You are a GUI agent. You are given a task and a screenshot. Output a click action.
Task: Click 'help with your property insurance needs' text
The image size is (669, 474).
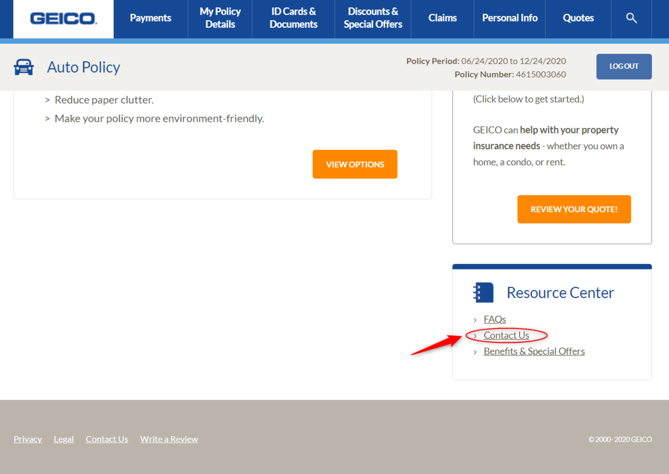click(x=546, y=138)
